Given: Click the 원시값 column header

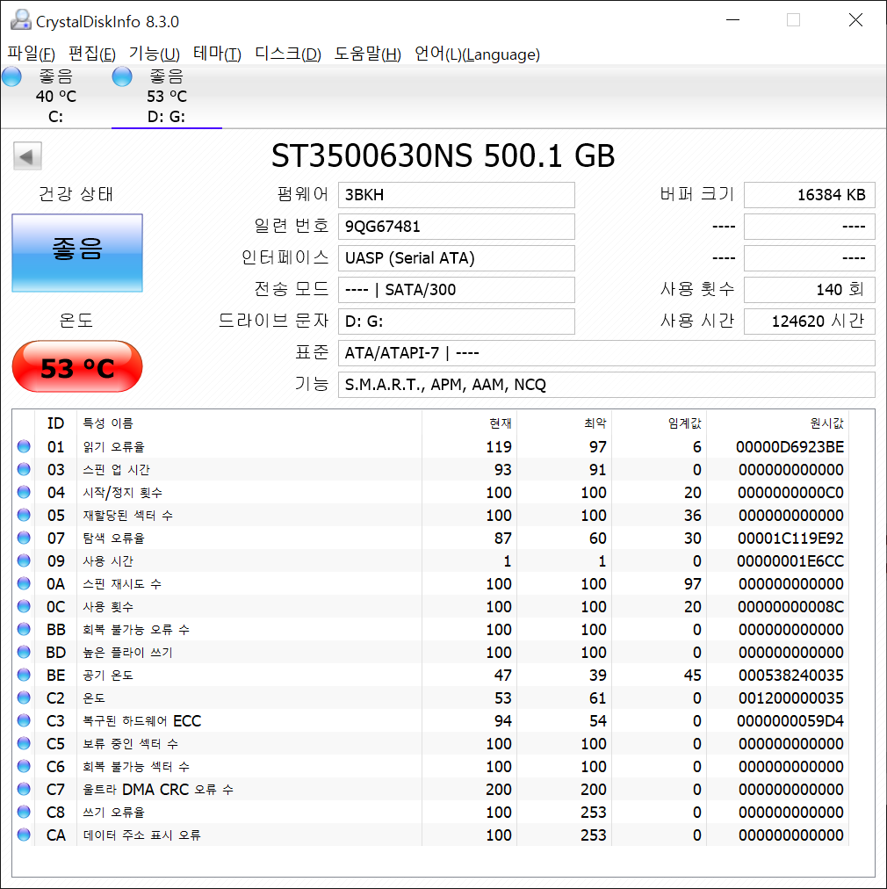Looking at the screenshot, I should pos(826,423).
